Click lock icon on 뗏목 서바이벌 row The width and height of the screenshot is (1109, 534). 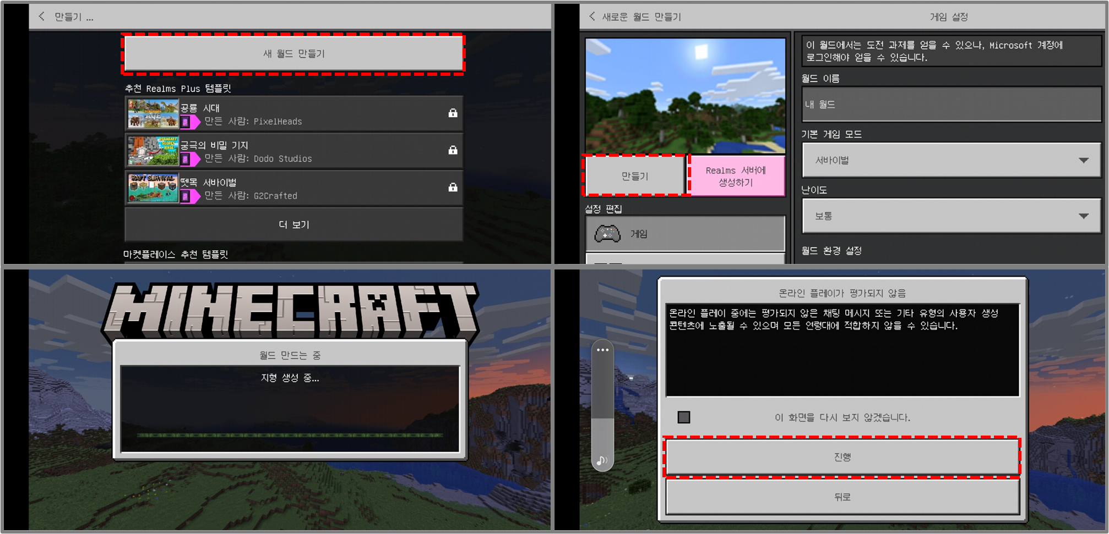click(453, 188)
